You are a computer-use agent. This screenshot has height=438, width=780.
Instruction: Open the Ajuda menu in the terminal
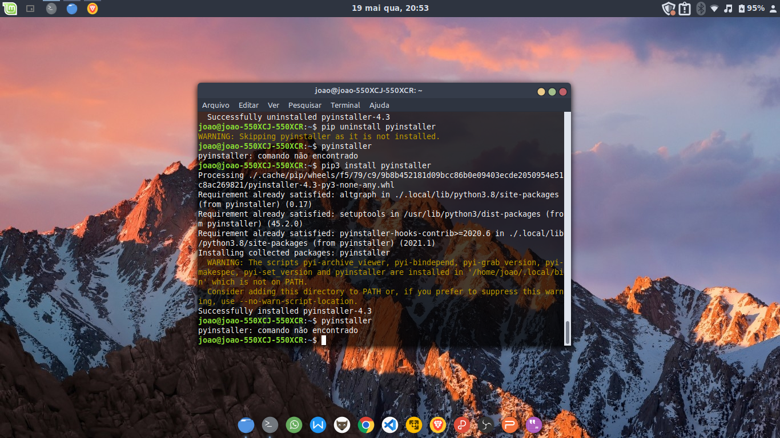tap(379, 105)
